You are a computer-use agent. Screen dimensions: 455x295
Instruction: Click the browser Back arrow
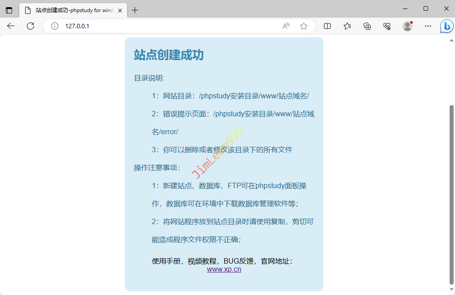tap(11, 26)
